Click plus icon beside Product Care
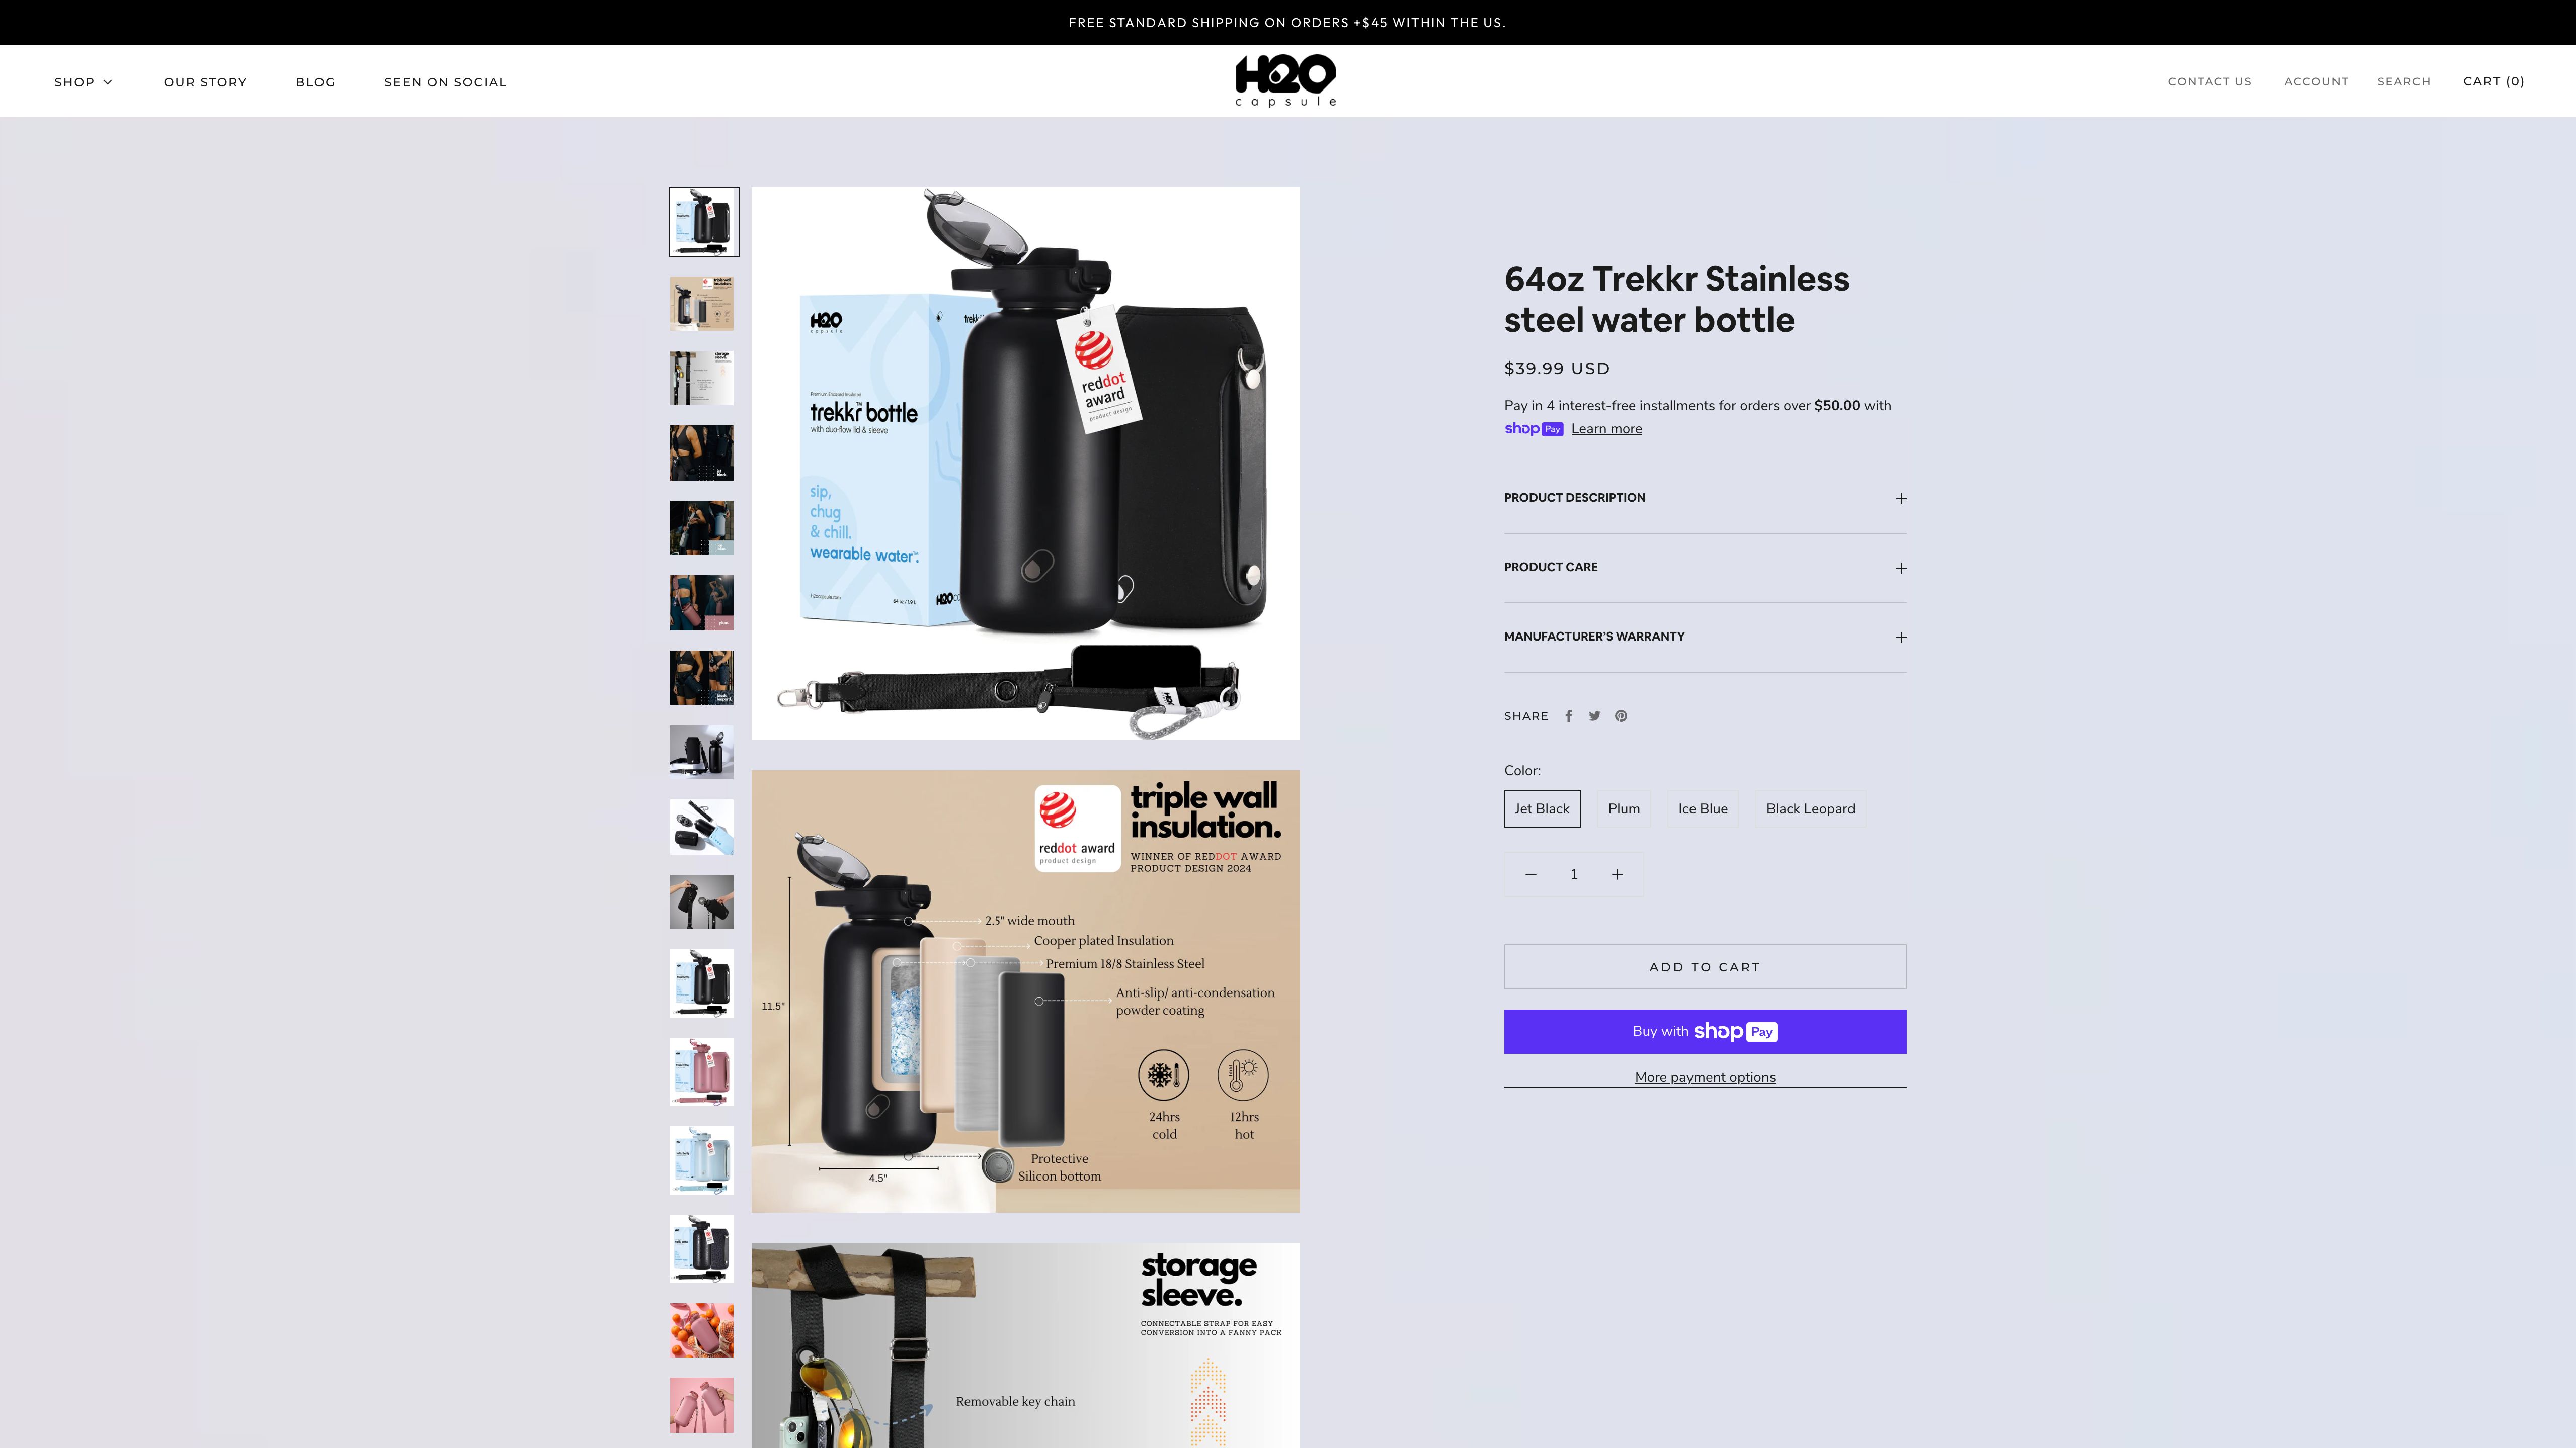Viewport: 2576px width, 1448px height. click(x=1901, y=568)
